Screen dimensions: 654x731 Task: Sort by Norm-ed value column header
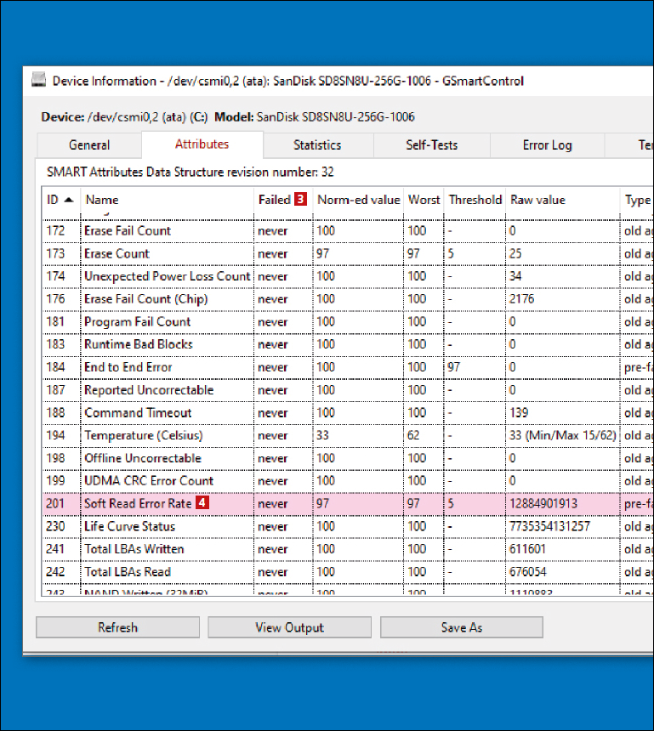click(x=358, y=200)
